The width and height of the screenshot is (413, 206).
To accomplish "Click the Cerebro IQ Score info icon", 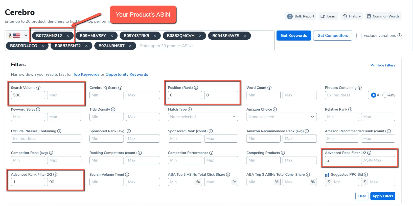I will [120, 88].
